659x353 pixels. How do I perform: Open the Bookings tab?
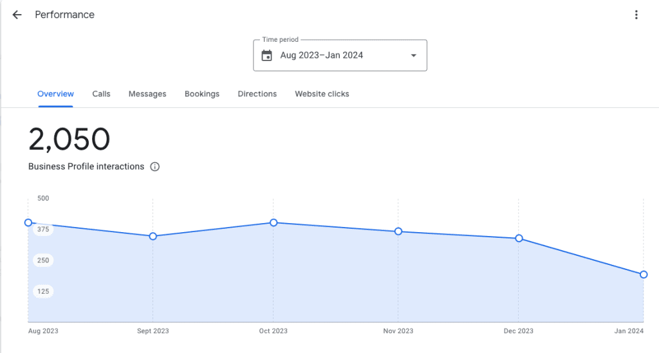pyautogui.click(x=202, y=94)
